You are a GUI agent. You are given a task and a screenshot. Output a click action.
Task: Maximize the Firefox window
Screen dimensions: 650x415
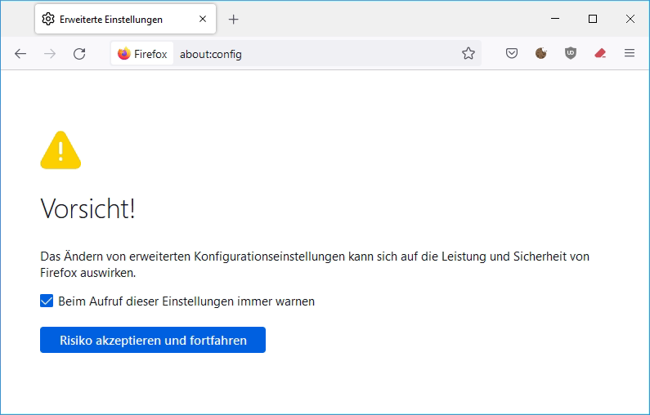(x=593, y=19)
